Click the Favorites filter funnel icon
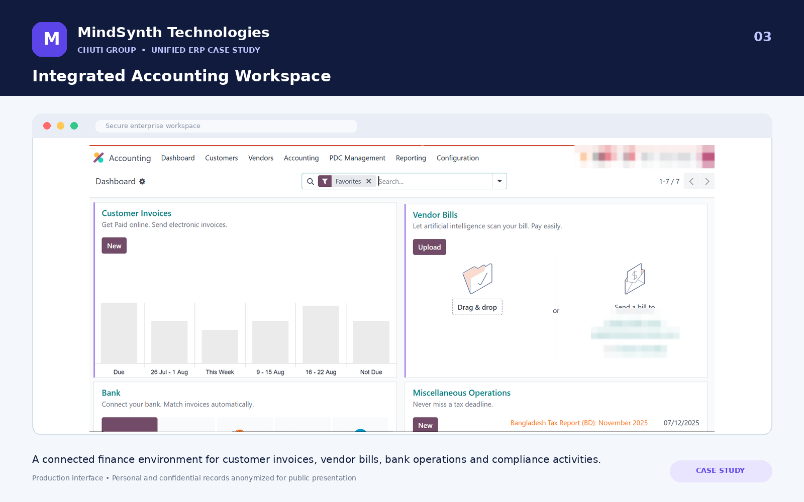 [325, 181]
